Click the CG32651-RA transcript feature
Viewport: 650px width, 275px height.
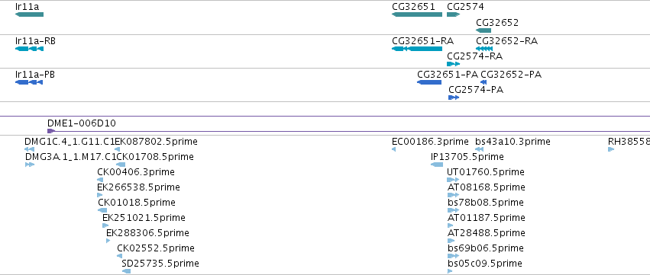(x=417, y=49)
